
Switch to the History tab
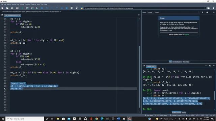[184, 113]
